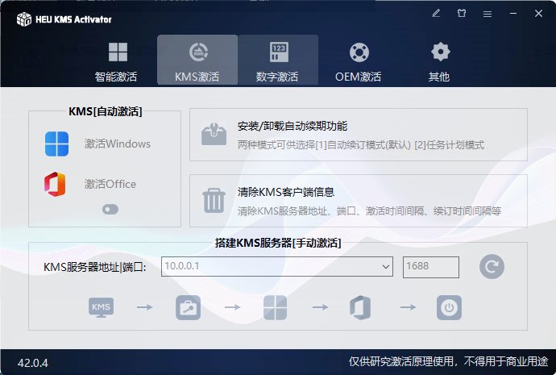
Task: Expand the KMS server address dropdown arrow
Action: tap(386, 267)
